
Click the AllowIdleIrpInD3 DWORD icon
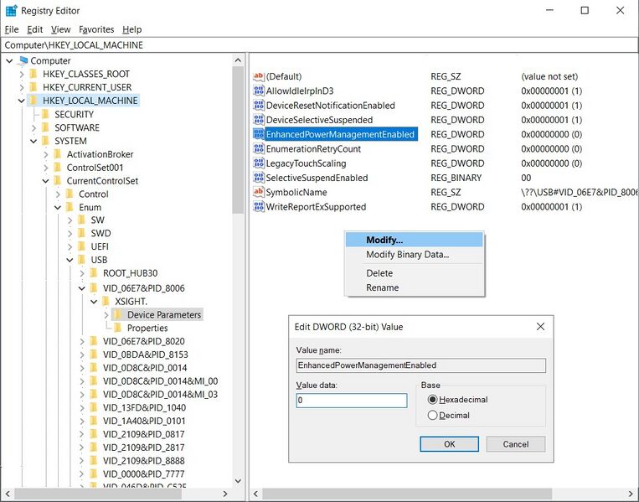click(259, 91)
